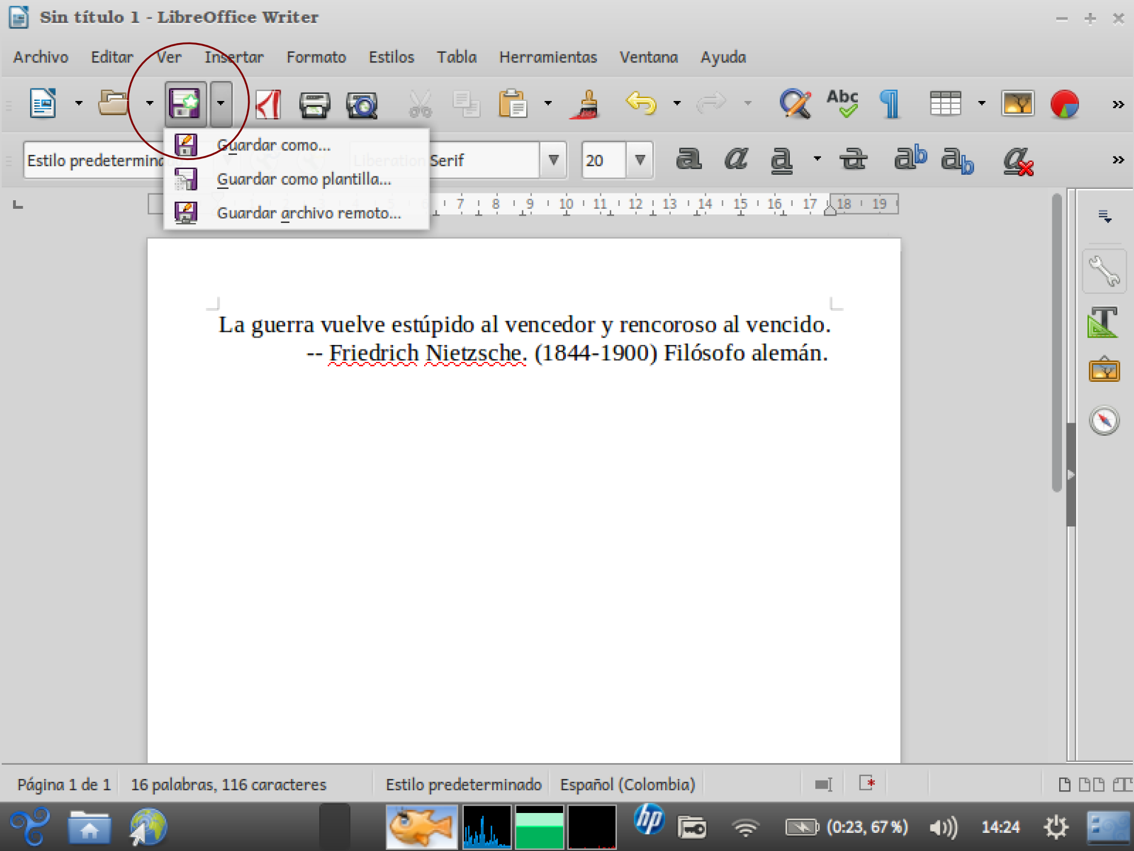Screen dimensions: 1134x851
Task: Toggle strikethrough text
Action: coord(853,159)
